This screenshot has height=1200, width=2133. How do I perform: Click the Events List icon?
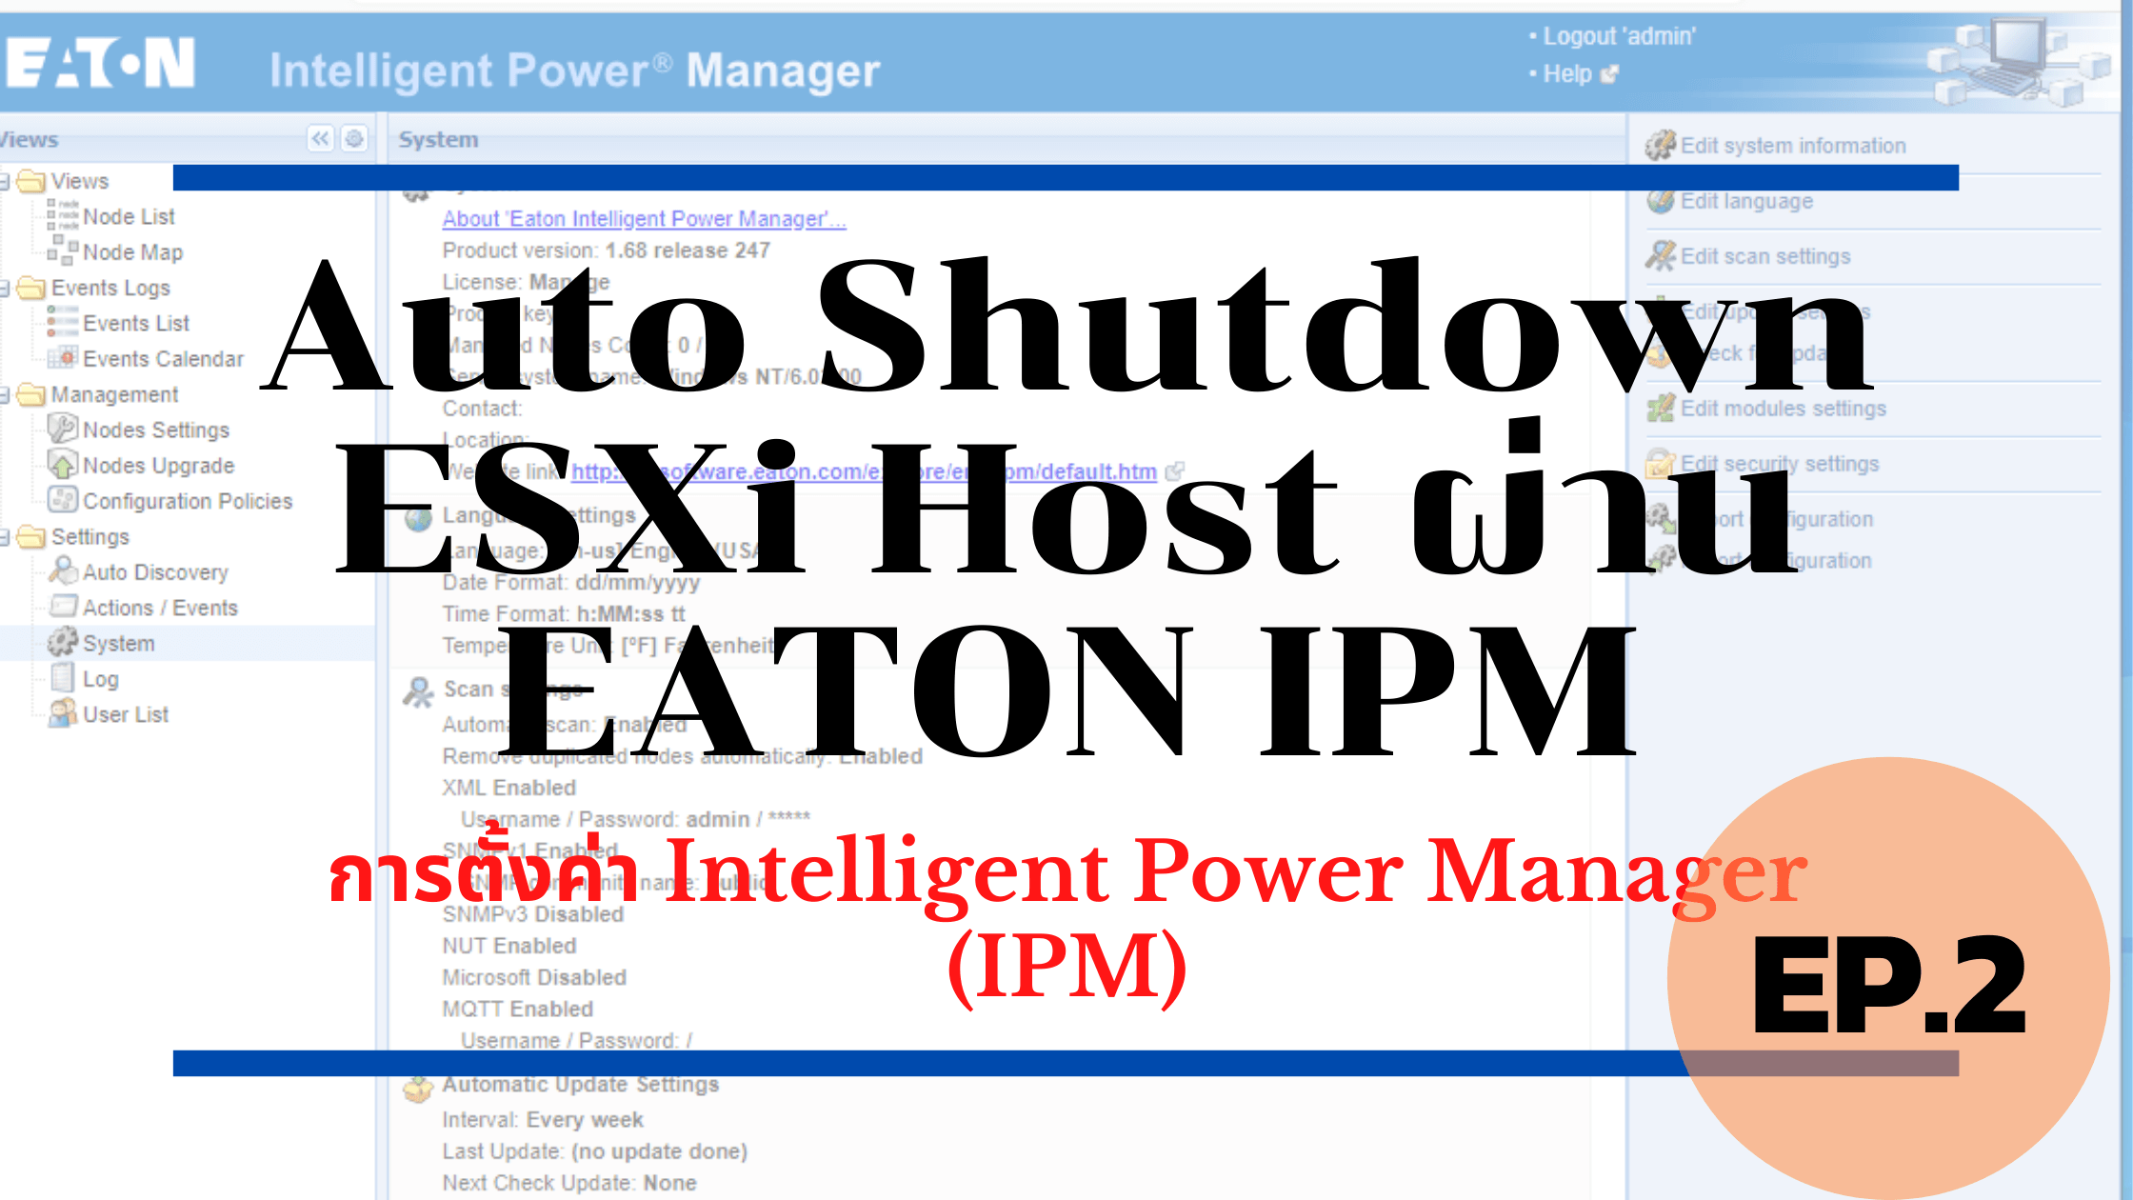coord(63,323)
